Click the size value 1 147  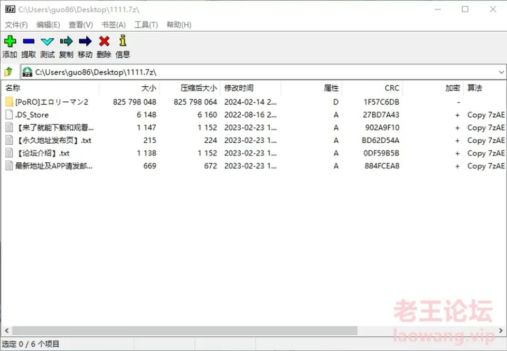tap(146, 127)
